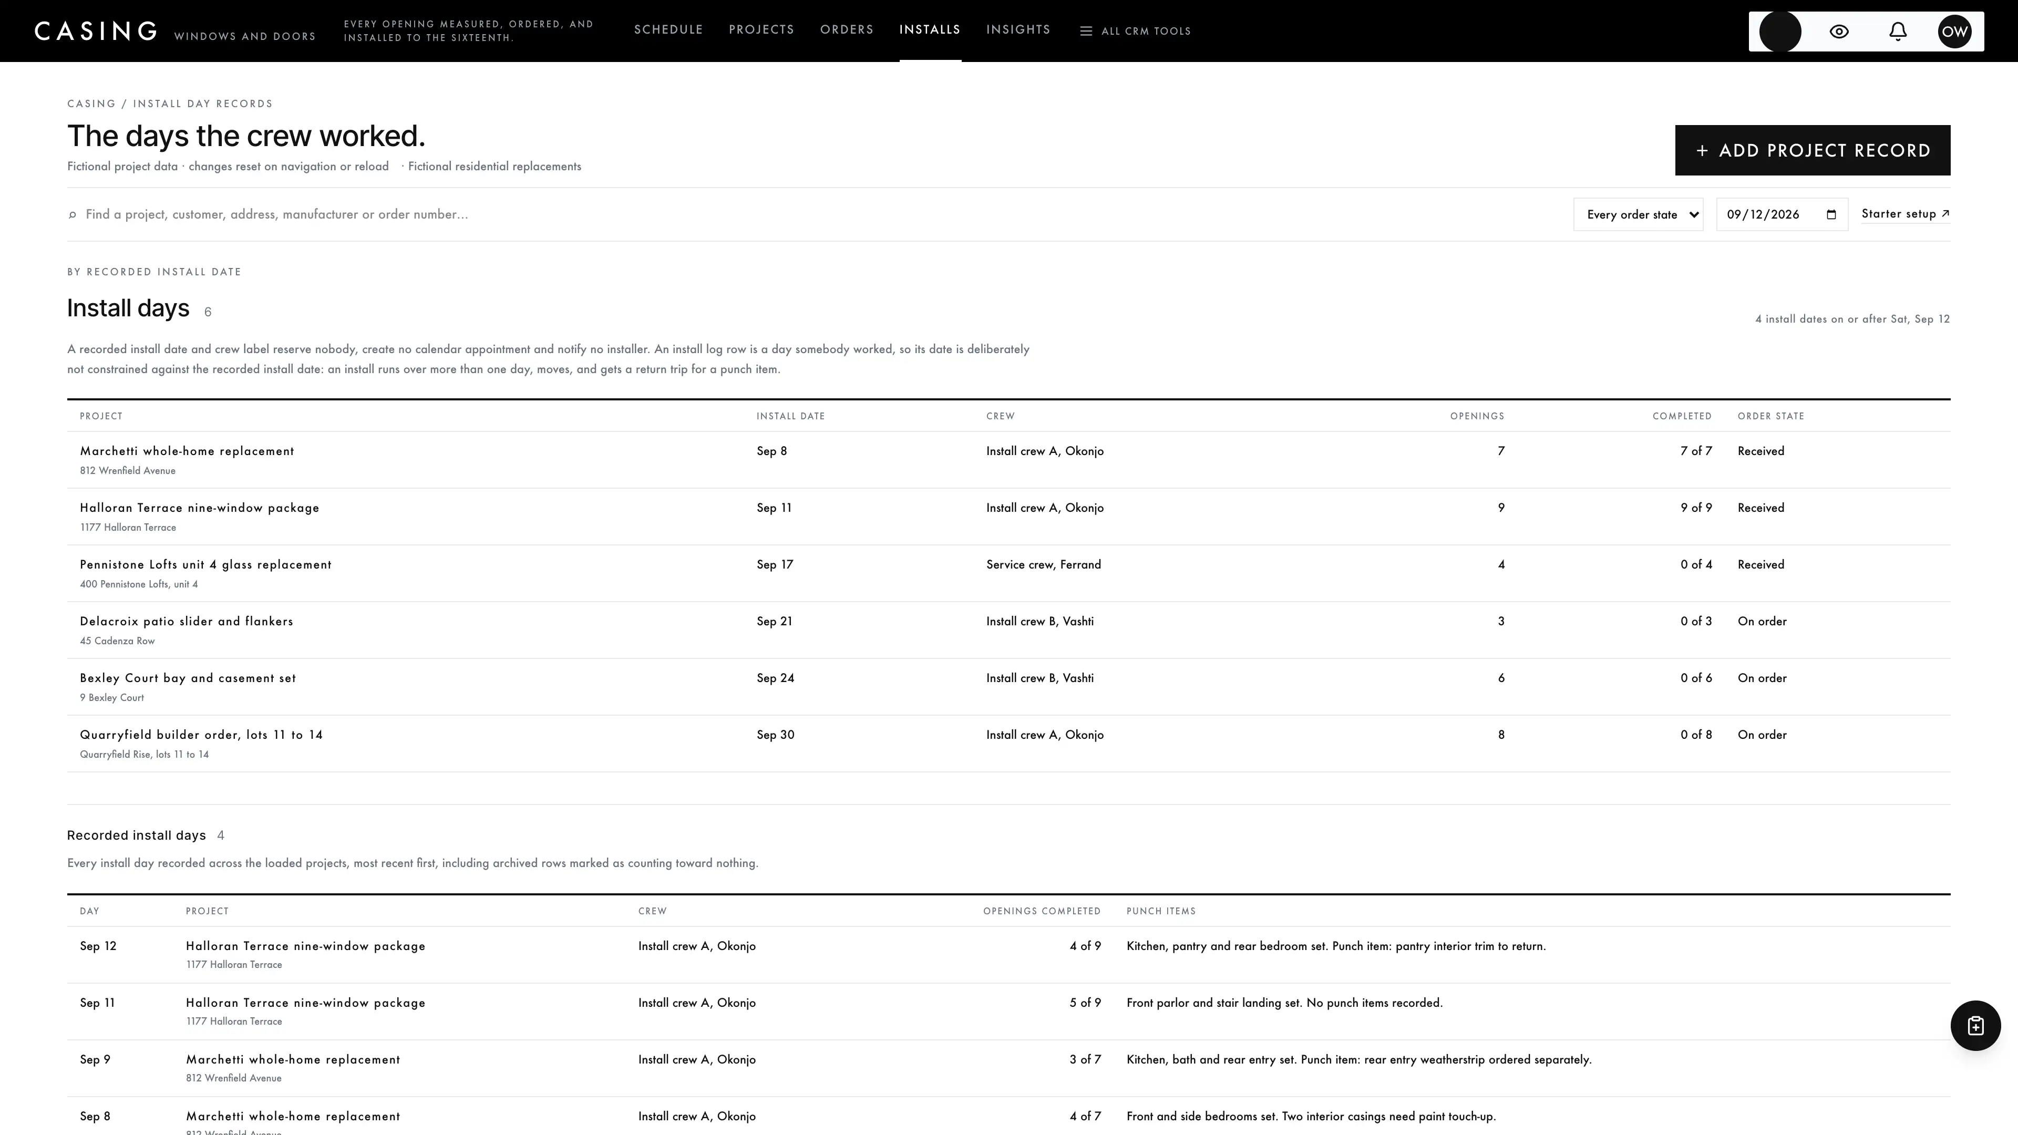Open the date picker calendar icon
The height and width of the screenshot is (1135, 2018).
coord(1831,214)
